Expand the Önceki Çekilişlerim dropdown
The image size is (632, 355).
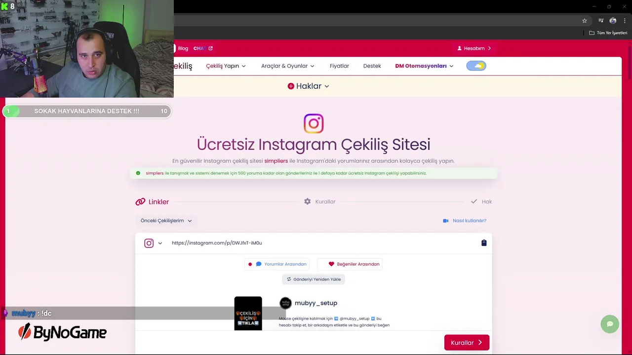[166, 221]
